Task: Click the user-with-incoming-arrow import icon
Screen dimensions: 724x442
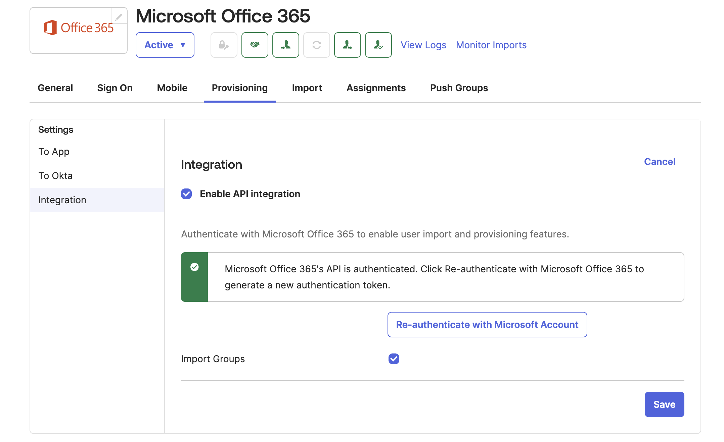Action: tap(286, 45)
